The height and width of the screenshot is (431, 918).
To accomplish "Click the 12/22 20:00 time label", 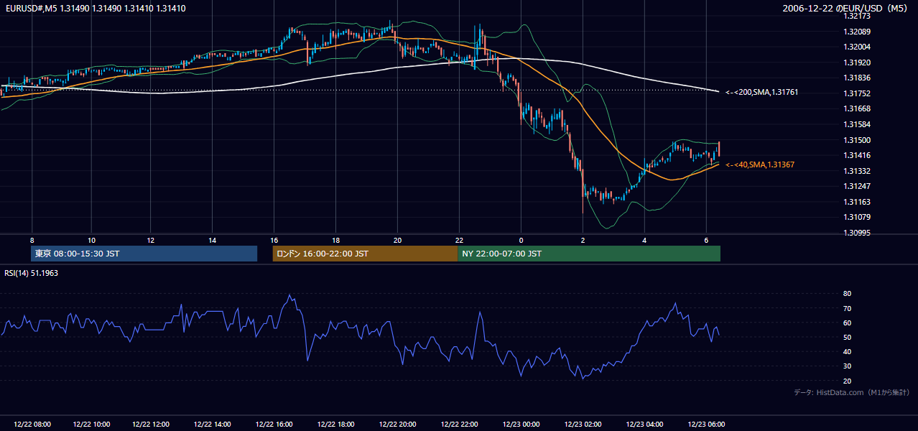I will pos(397,424).
